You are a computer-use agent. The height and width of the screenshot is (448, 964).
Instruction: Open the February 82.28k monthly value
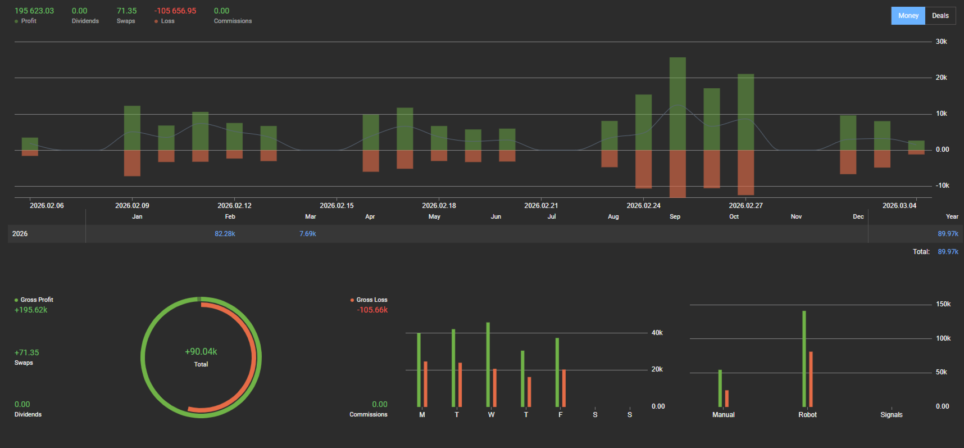click(x=225, y=234)
